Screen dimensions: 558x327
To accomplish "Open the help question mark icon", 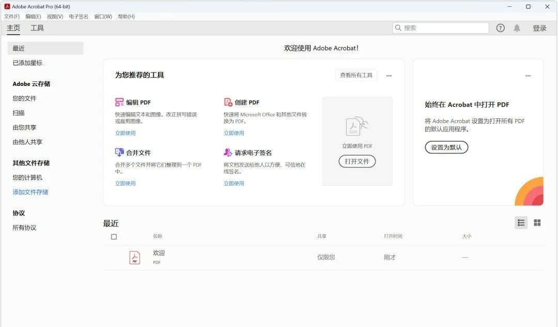I will [x=500, y=28].
